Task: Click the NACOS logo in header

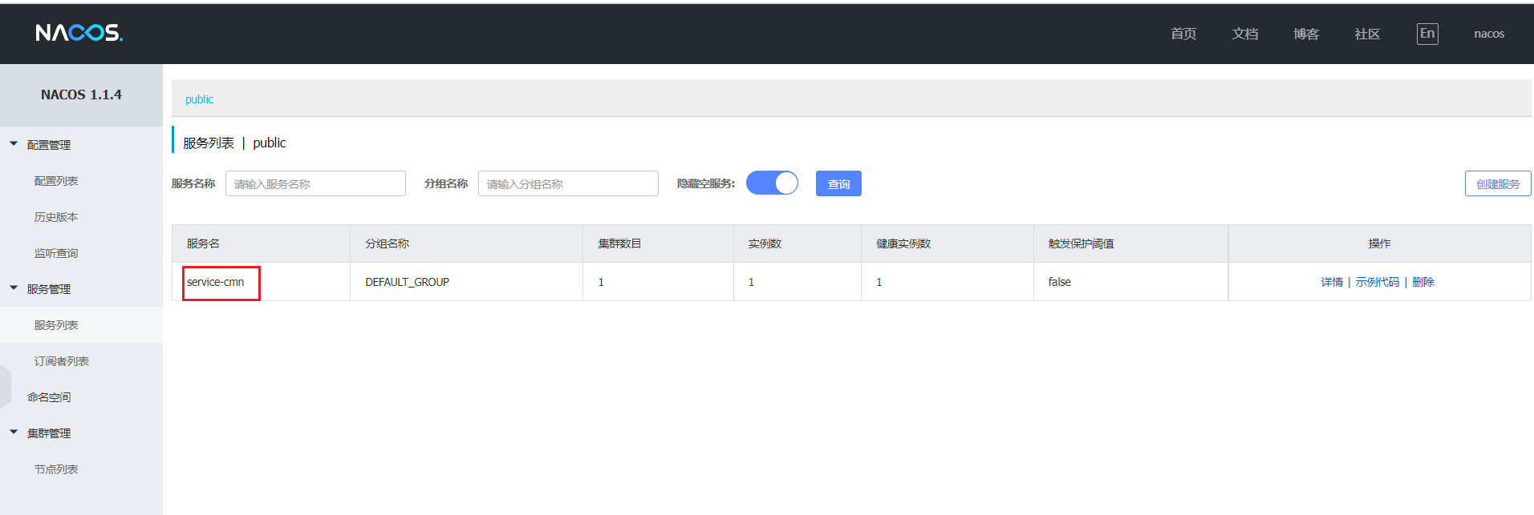Action: [x=79, y=33]
